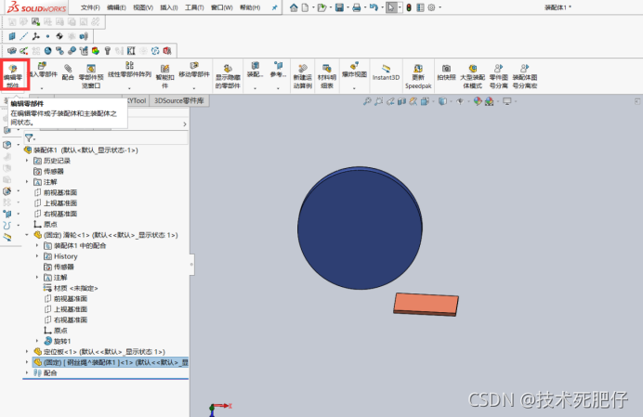Click the Edit Appearance color ball icon
The width and height of the screenshot is (643, 417).
[478, 101]
